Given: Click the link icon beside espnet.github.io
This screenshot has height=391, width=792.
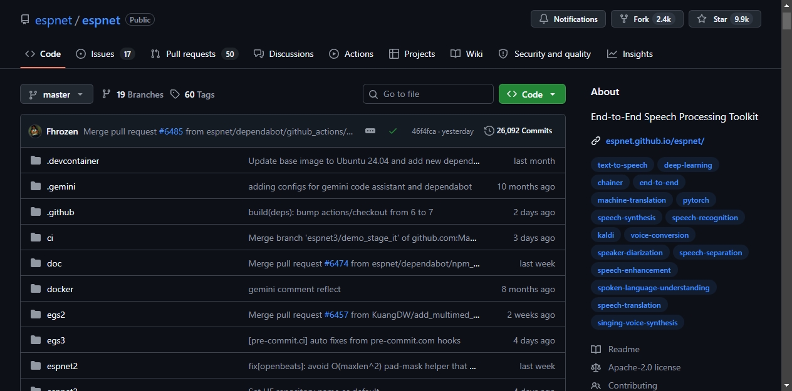Looking at the screenshot, I should coord(596,141).
